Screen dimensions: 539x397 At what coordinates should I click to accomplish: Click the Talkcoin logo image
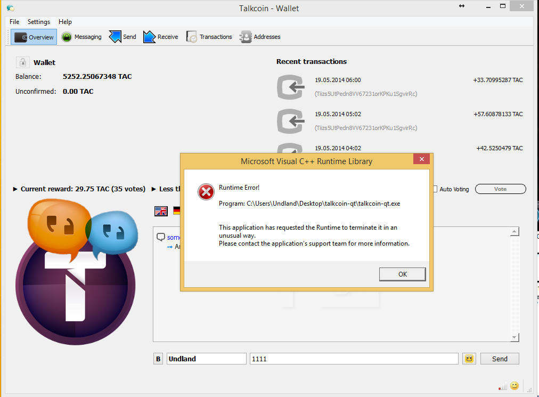77,272
